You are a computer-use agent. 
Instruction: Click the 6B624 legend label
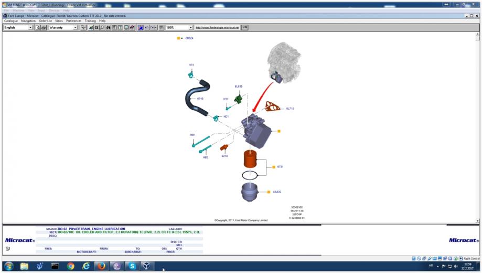click(189, 38)
